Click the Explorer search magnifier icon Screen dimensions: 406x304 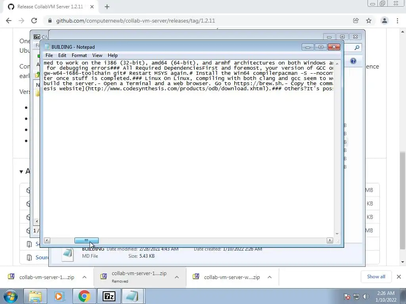click(x=357, y=47)
